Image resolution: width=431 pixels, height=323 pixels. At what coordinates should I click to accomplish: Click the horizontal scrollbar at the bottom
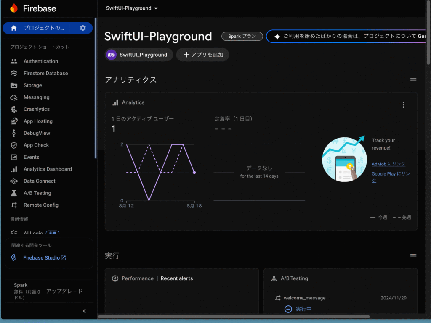pos(234,317)
